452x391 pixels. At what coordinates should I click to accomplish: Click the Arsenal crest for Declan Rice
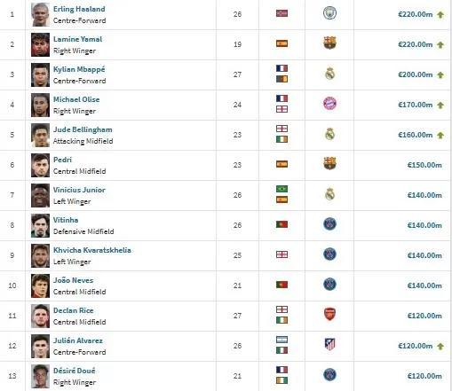(x=329, y=314)
